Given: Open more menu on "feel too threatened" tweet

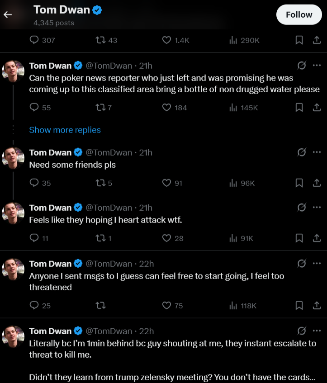Looking at the screenshot, I should coord(317,264).
